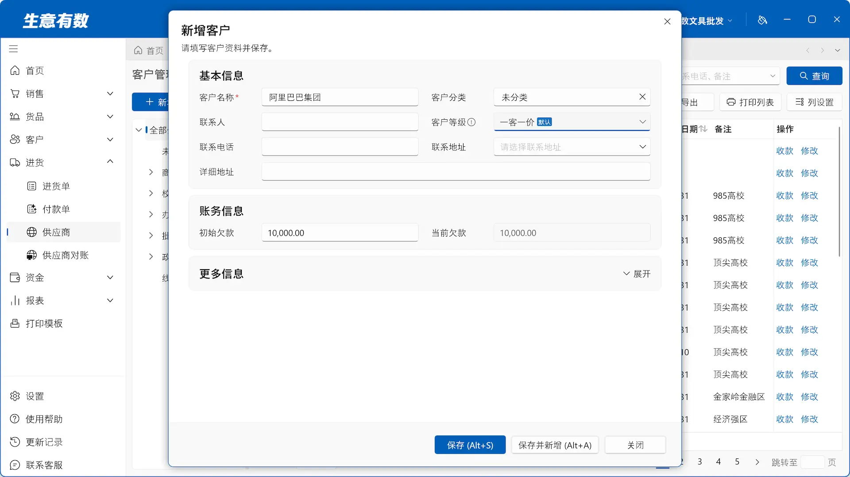The height and width of the screenshot is (477, 850).
Task: Click 修改 link in 经济强区 row
Action: click(x=809, y=419)
